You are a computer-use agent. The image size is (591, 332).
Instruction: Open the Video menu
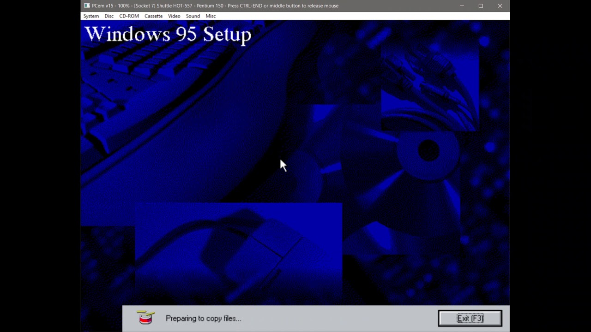tap(174, 16)
